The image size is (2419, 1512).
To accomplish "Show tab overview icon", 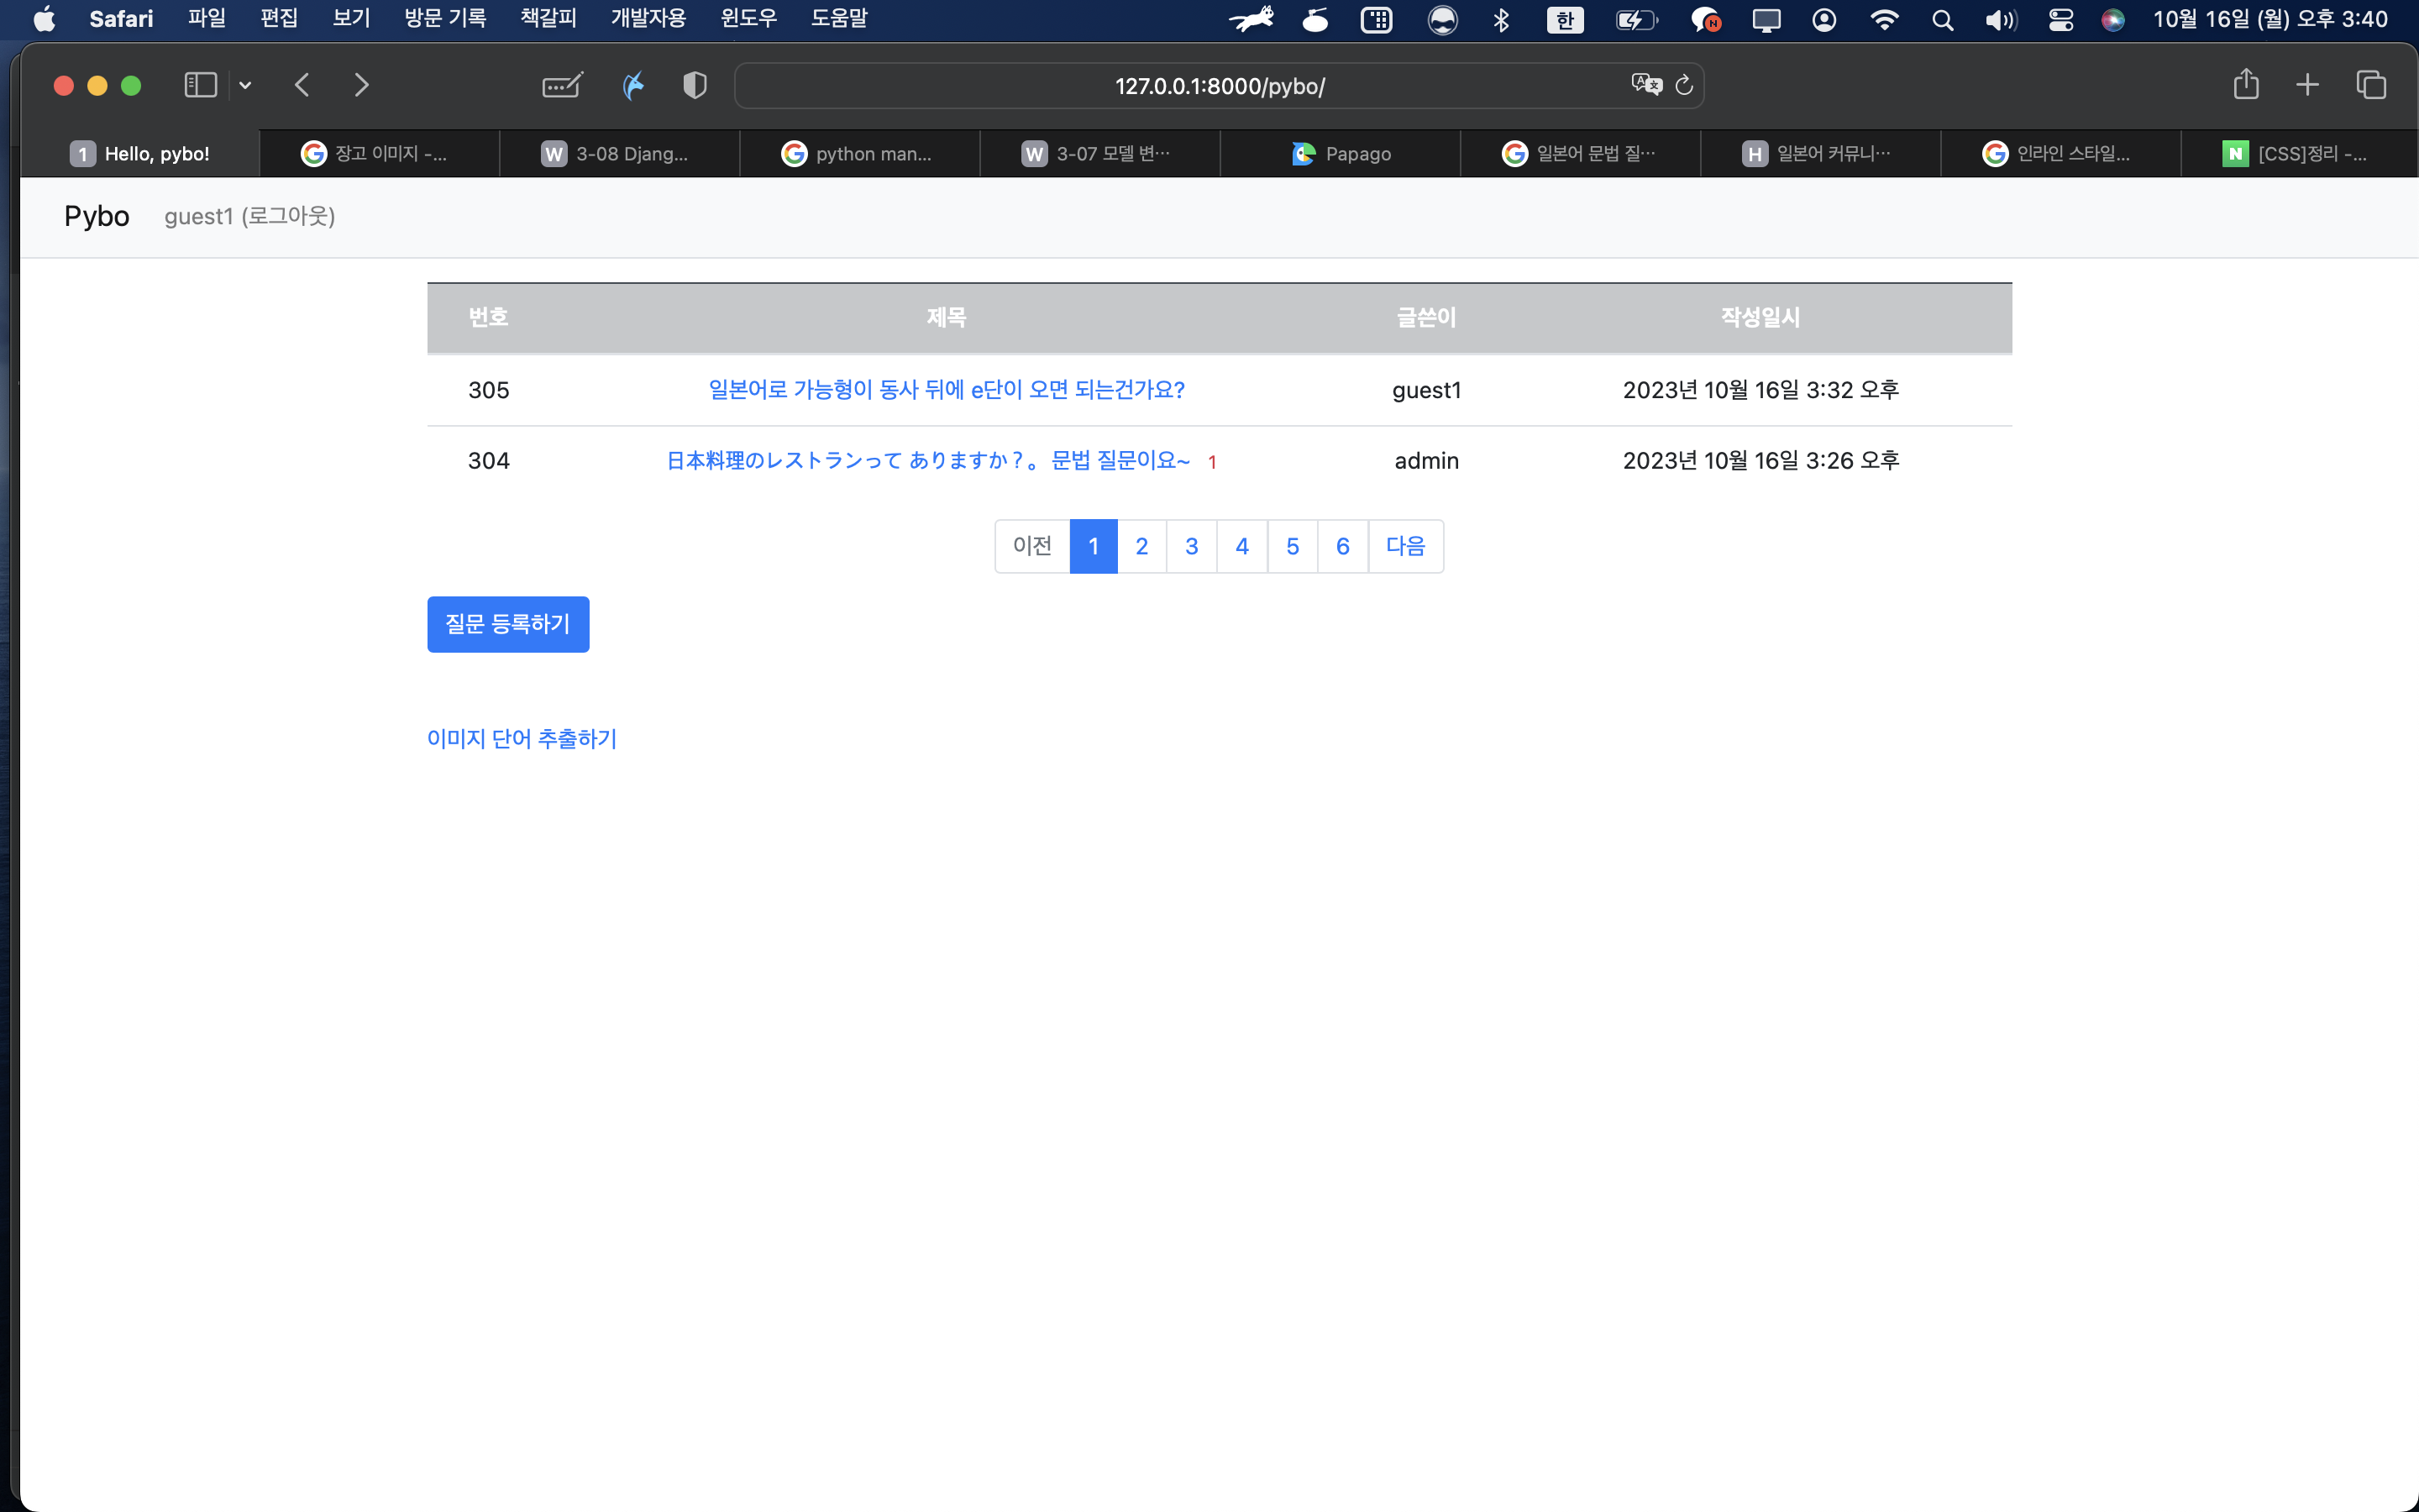I will click(x=2371, y=85).
